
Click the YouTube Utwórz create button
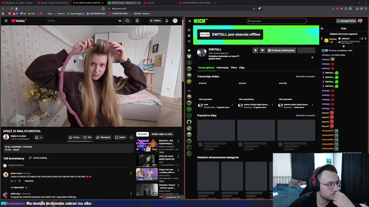click(155, 21)
